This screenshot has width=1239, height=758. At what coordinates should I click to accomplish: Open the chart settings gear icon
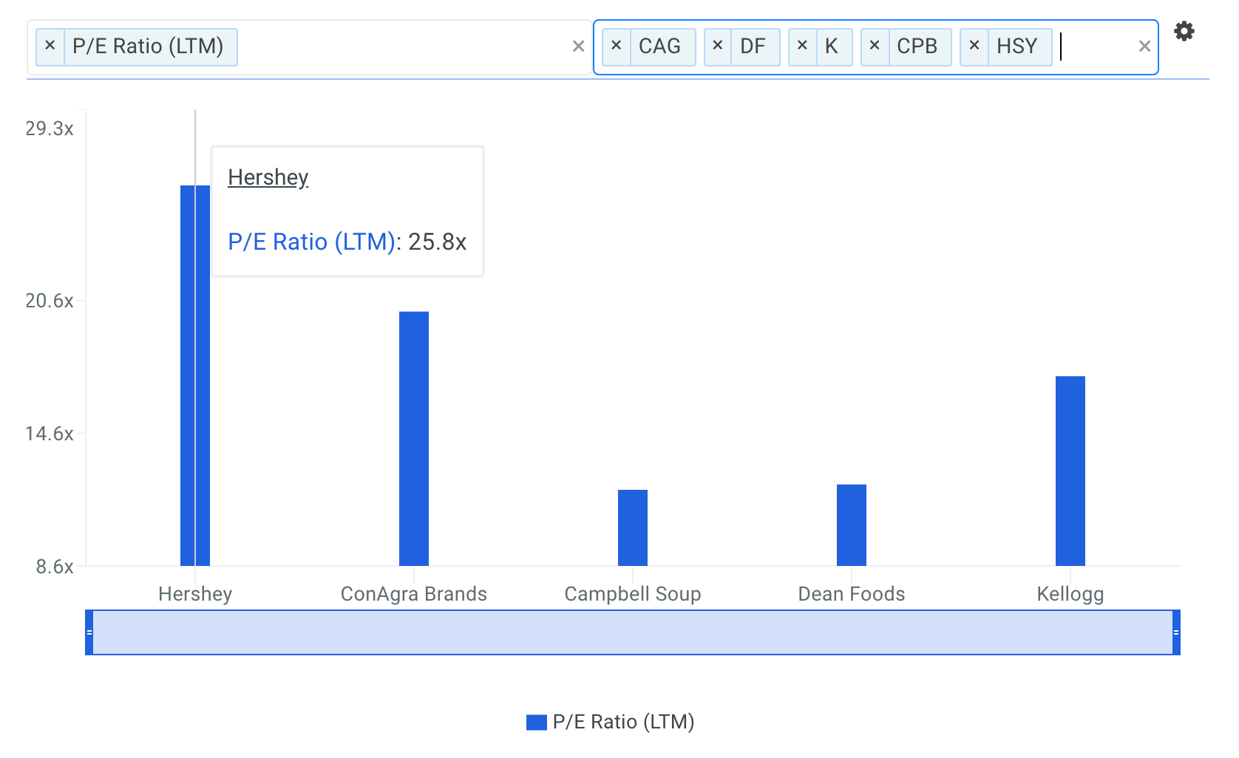(x=1184, y=32)
